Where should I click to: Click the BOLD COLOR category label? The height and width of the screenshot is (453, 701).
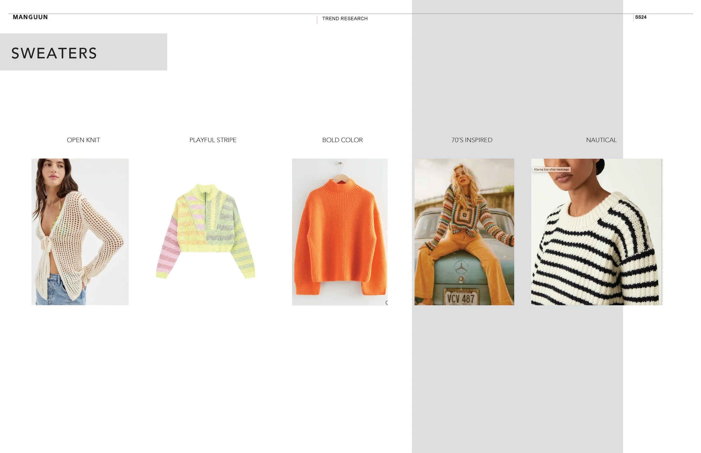[342, 140]
